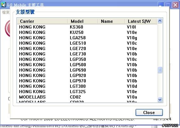
Task: Click the HONG KONG carrier cell for LGP970
Action: (32, 81)
